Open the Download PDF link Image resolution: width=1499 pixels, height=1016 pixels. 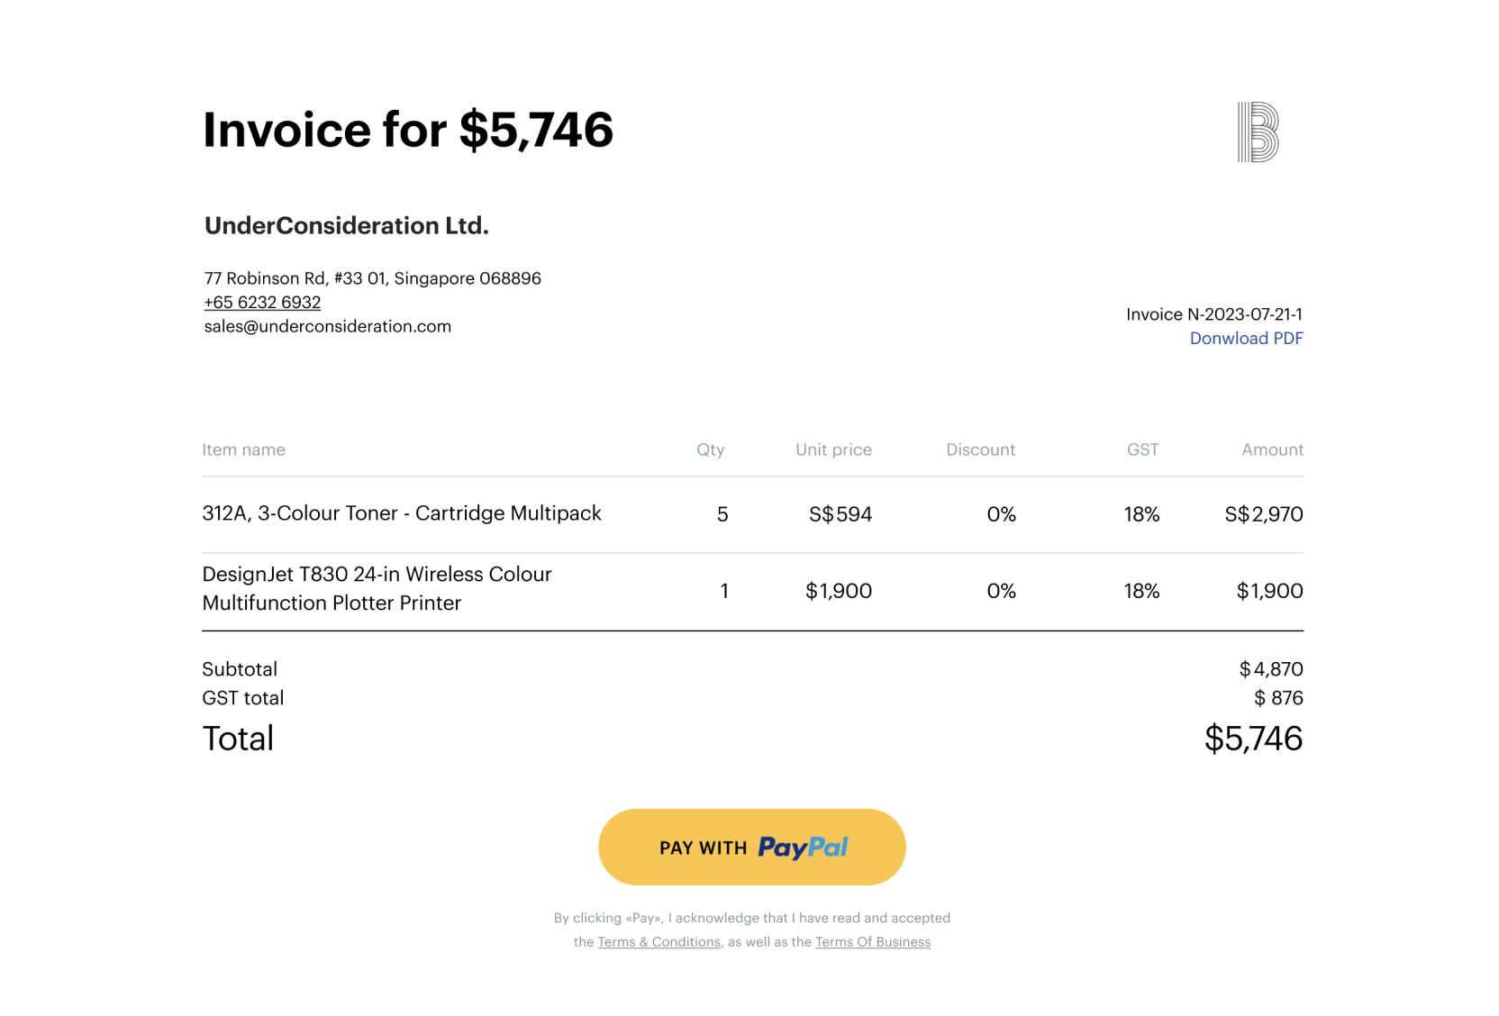(1246, 339)
